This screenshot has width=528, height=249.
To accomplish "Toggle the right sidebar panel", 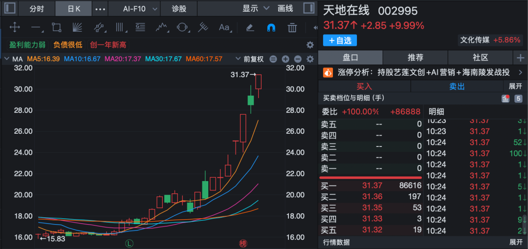I will tap(308, 8).
